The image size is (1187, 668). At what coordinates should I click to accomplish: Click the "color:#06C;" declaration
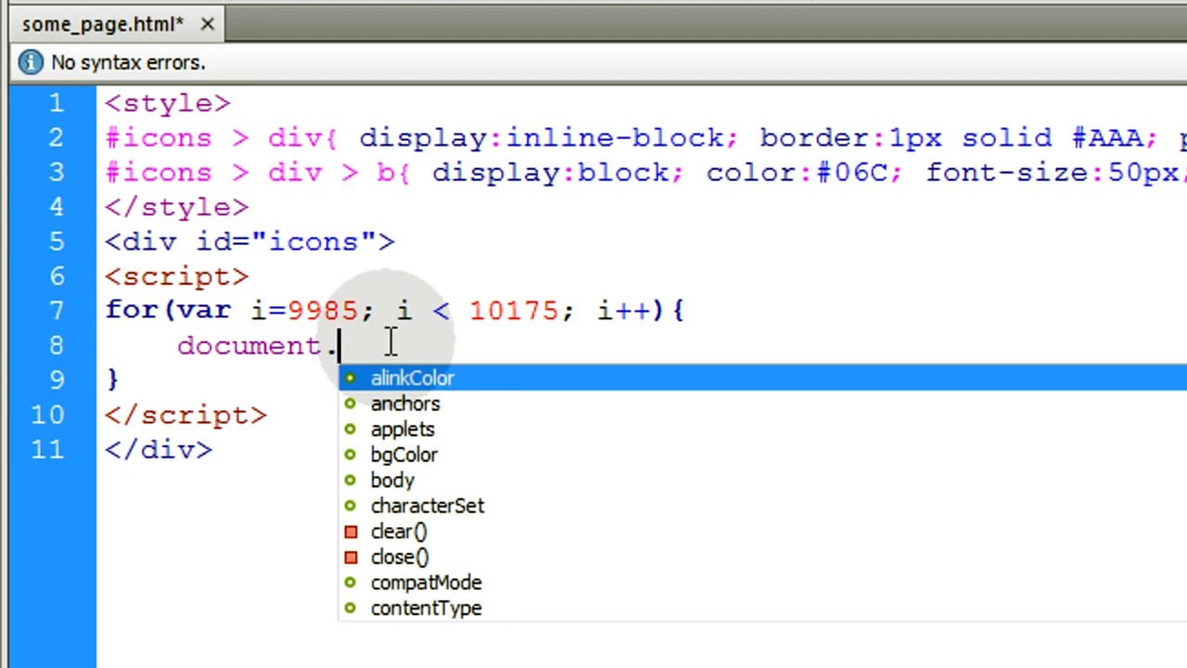point(803,173)
